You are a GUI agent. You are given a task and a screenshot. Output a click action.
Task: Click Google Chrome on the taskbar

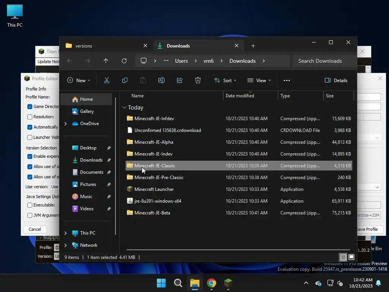[212, 283]
